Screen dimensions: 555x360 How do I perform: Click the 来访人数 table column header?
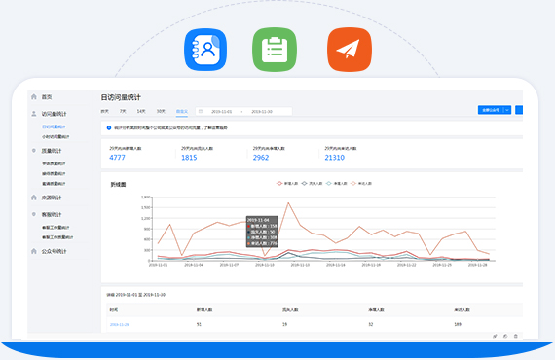462,309
